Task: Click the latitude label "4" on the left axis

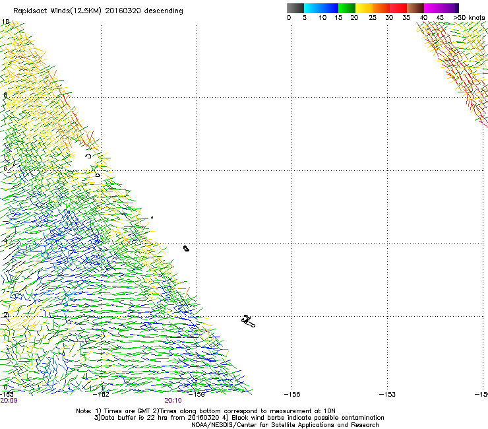Action: (5, 242)
